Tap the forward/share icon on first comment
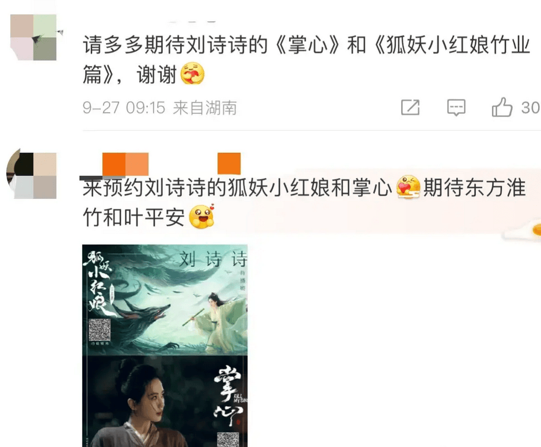This screenshot has height=447, width=541. [x=410, y=107]
